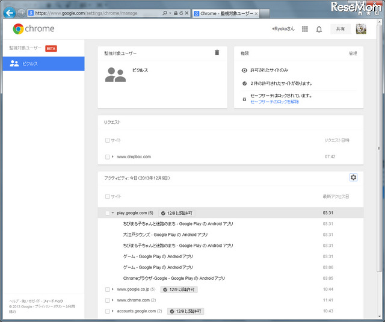Close the Chrome 監視対象ユーザー tab

(256, 14)
